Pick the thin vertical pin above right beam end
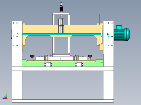Viewport: 141px width, 105px height. tap(99, 18)
